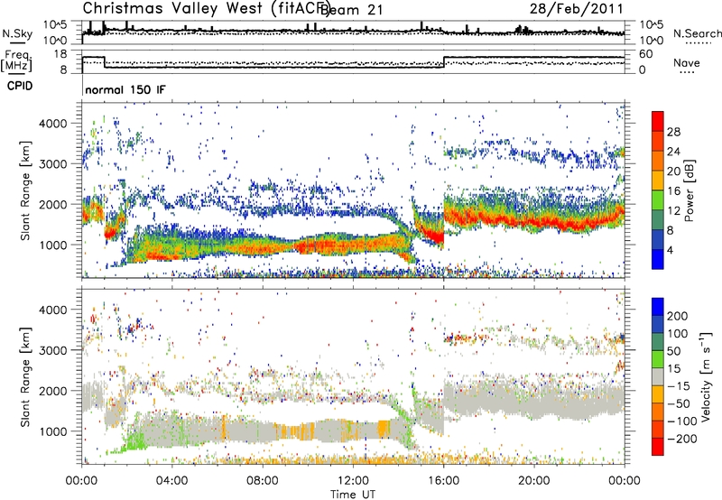Click the '-15' velocity colorbar label
Viewport: 722px width, 500px height.
point(679,386)
